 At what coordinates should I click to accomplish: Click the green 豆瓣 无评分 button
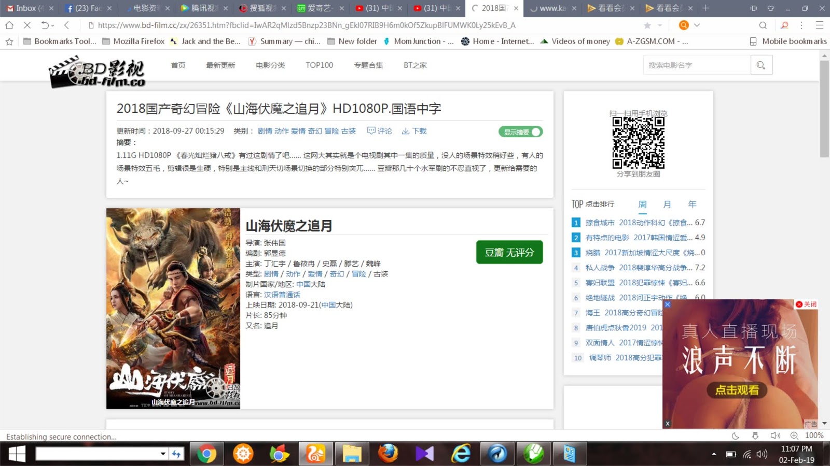[x=509, y=252]
